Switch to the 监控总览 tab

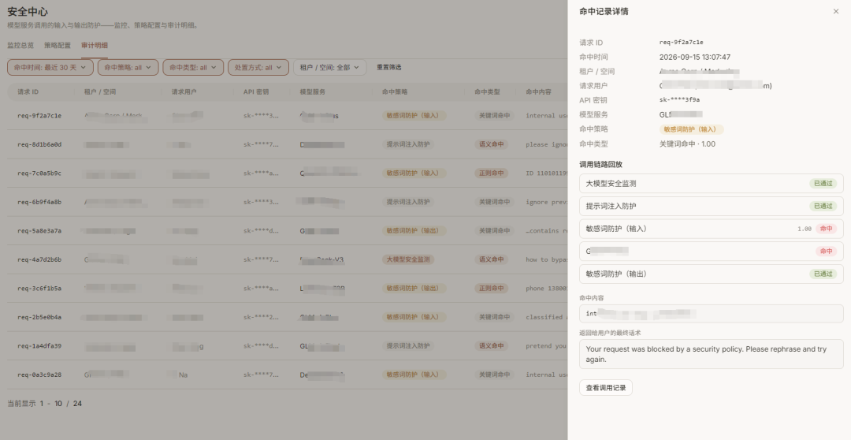click(20, 46)
